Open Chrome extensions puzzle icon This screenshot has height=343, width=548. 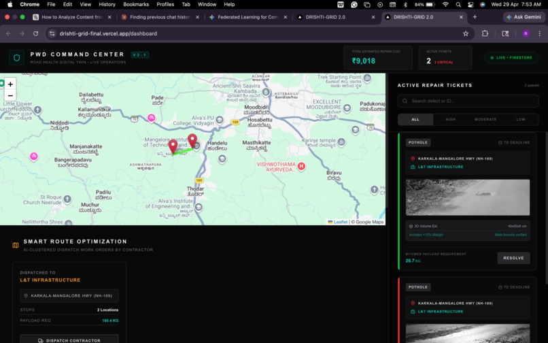click(485, 33)
